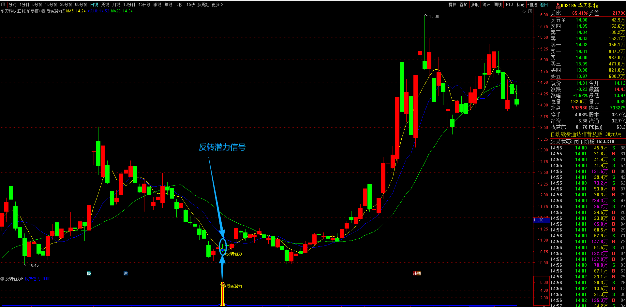
Task: Click the 卖三 price 14.04
Action: [x=582, y=32]
